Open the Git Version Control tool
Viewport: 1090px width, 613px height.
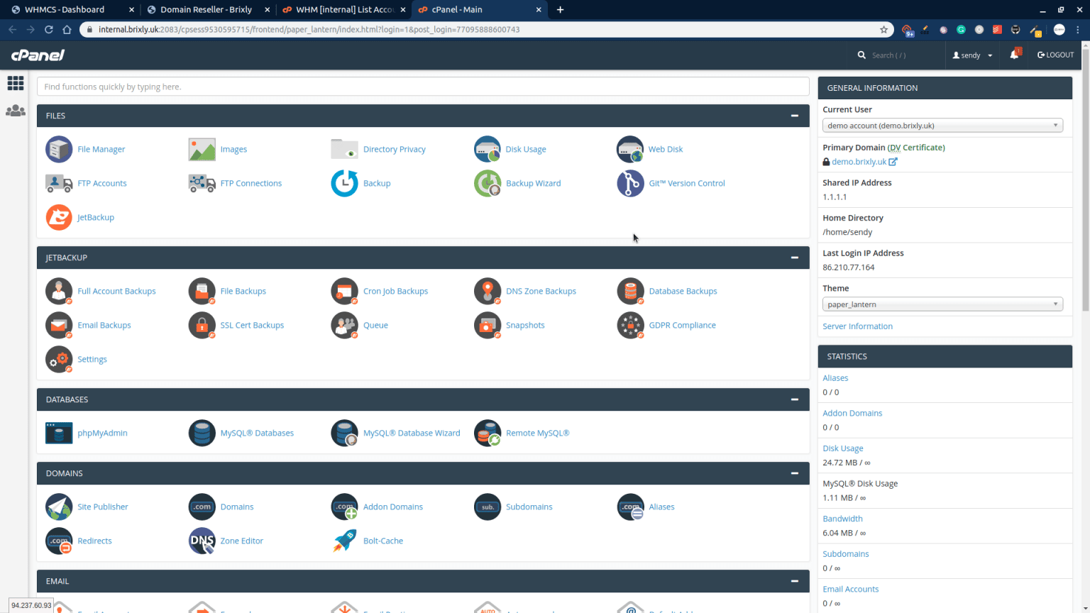tap(686, 183)
